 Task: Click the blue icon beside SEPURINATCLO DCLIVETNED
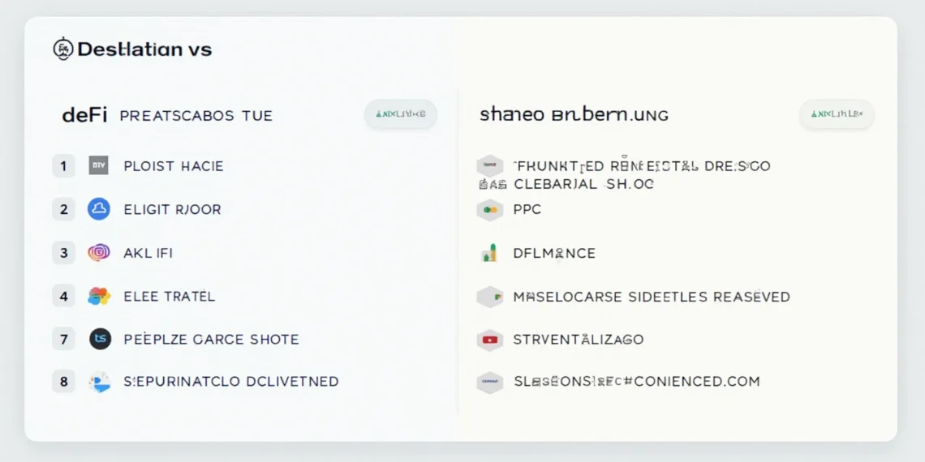99,382
